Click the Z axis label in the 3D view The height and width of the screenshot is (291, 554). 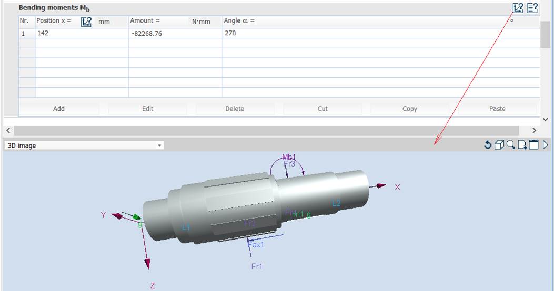click(x=152, y=286)
